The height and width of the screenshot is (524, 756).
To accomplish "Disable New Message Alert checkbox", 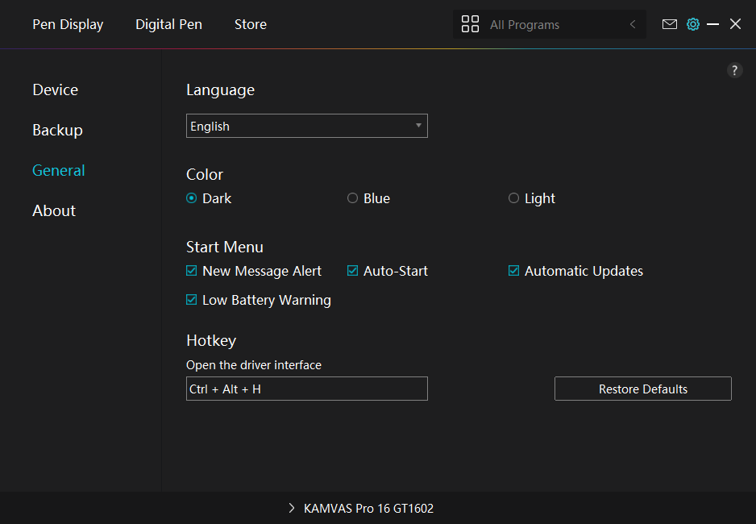I will [x=192, y=271].
